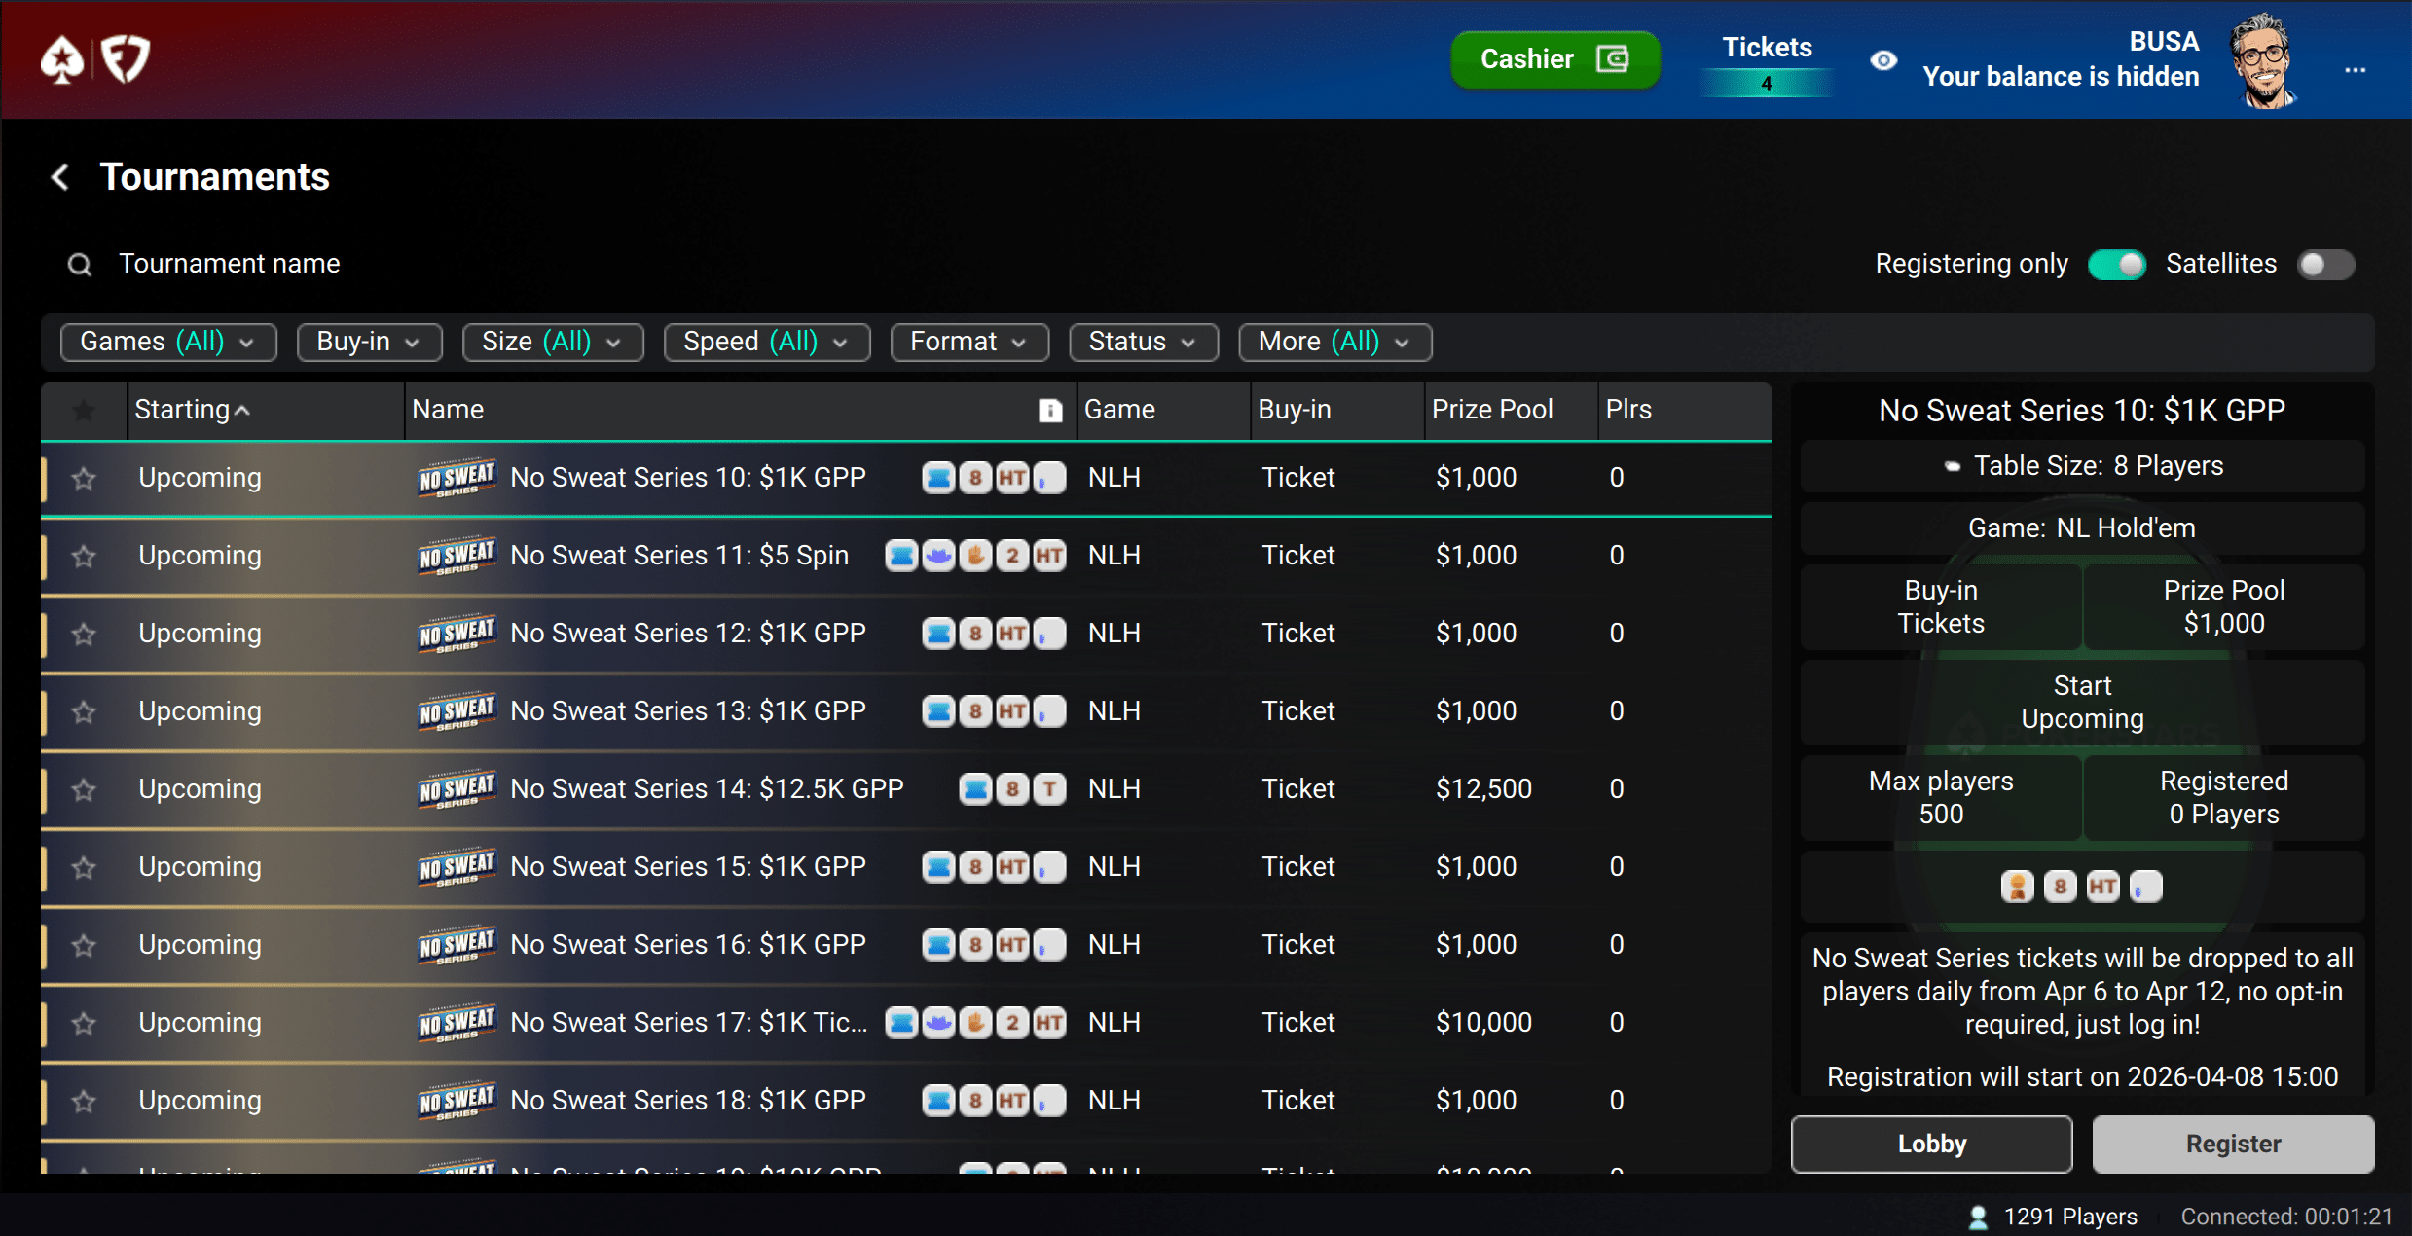Click the search magnifier icon
The width and height of the screenshot is (2412, 1236).
pos(80,264)
